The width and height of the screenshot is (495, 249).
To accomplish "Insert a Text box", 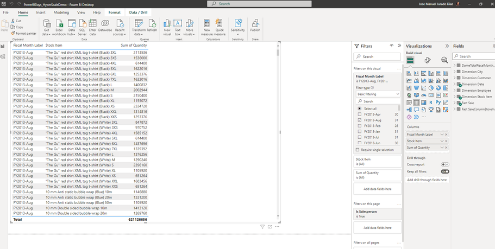I will (178, 28).
